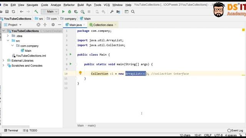Collapse the YouTubeCollections root node

click(x=3, y=31)
